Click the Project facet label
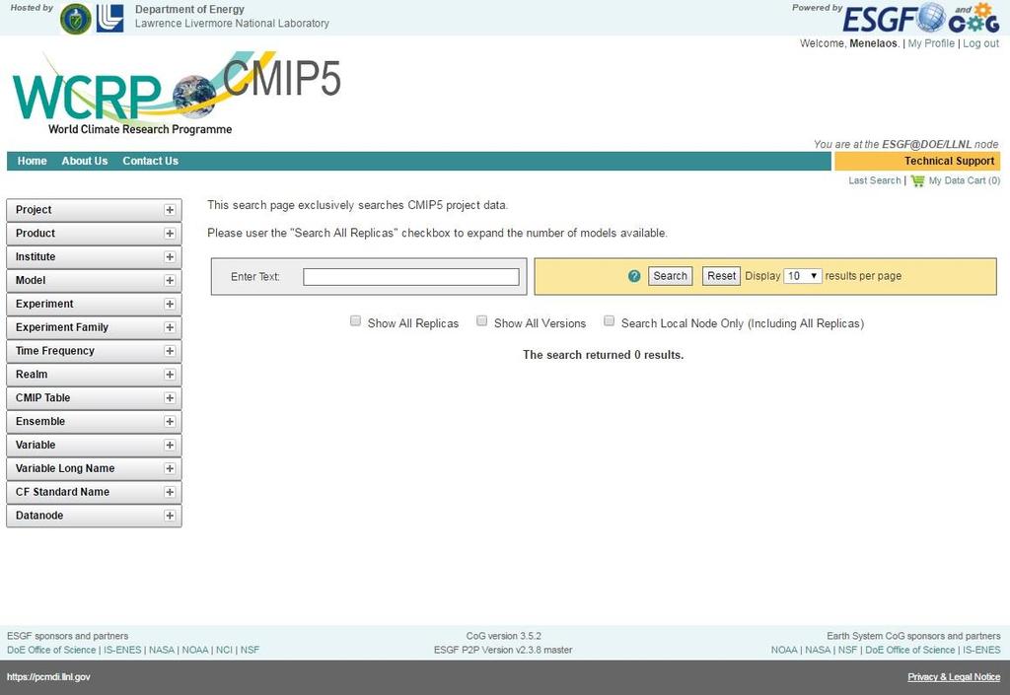This screenshot has width=1010, height=695. [34, 210]
